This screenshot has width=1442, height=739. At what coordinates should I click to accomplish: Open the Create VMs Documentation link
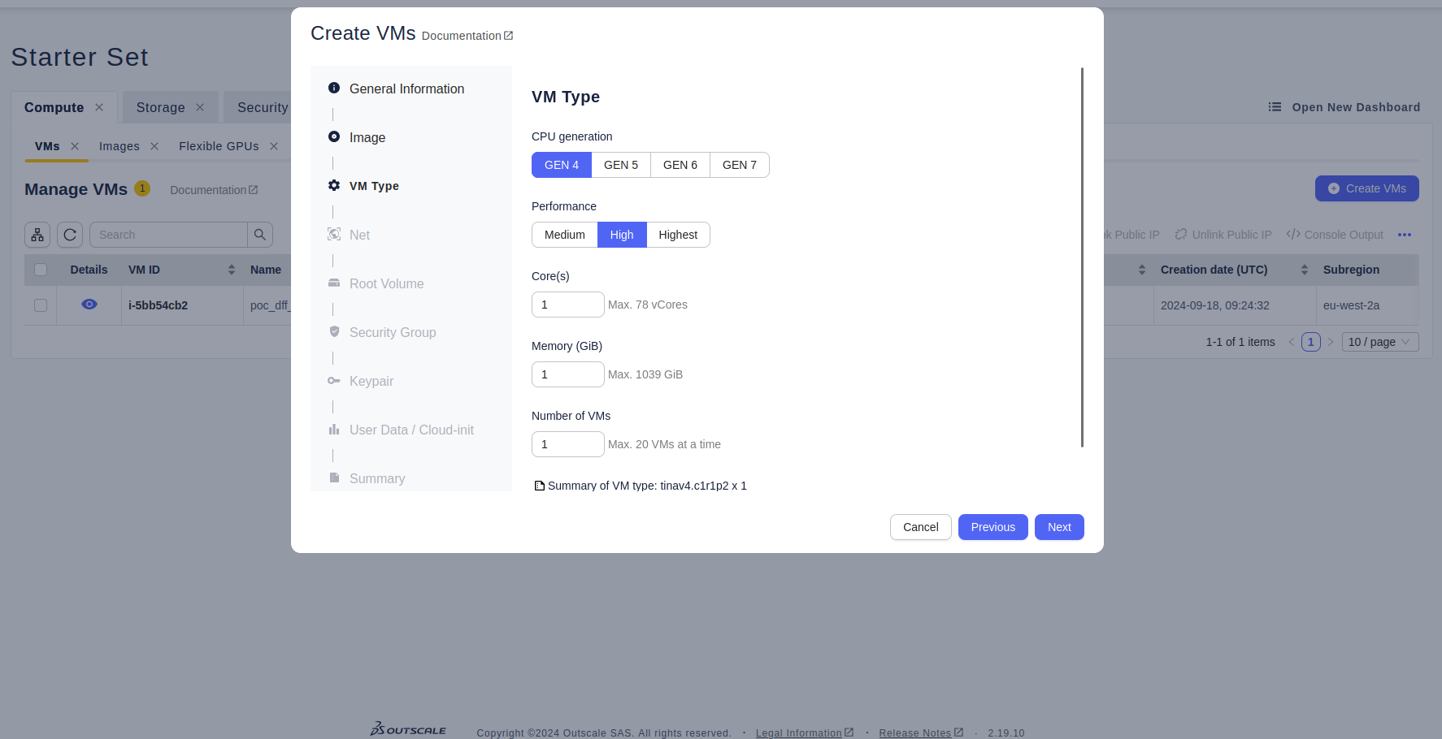[x=467, y=36]
